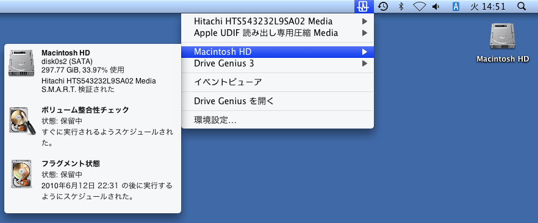The height and width of the screenshot is (223, 538).
Task: Click the disk0s2 (SATA) text
Action: (67, 62)
